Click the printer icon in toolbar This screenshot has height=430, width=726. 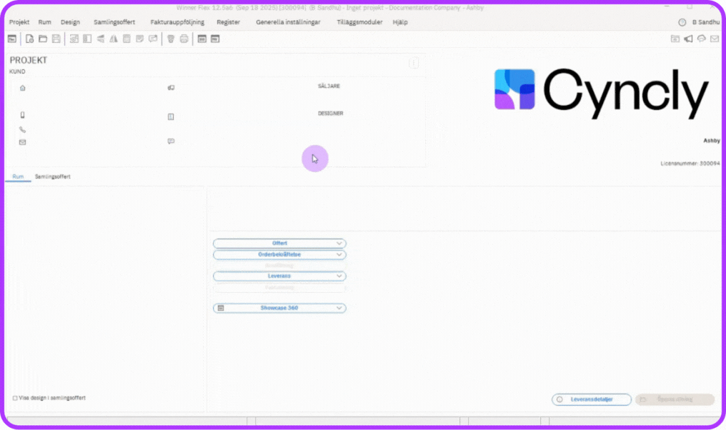[184, 39]
